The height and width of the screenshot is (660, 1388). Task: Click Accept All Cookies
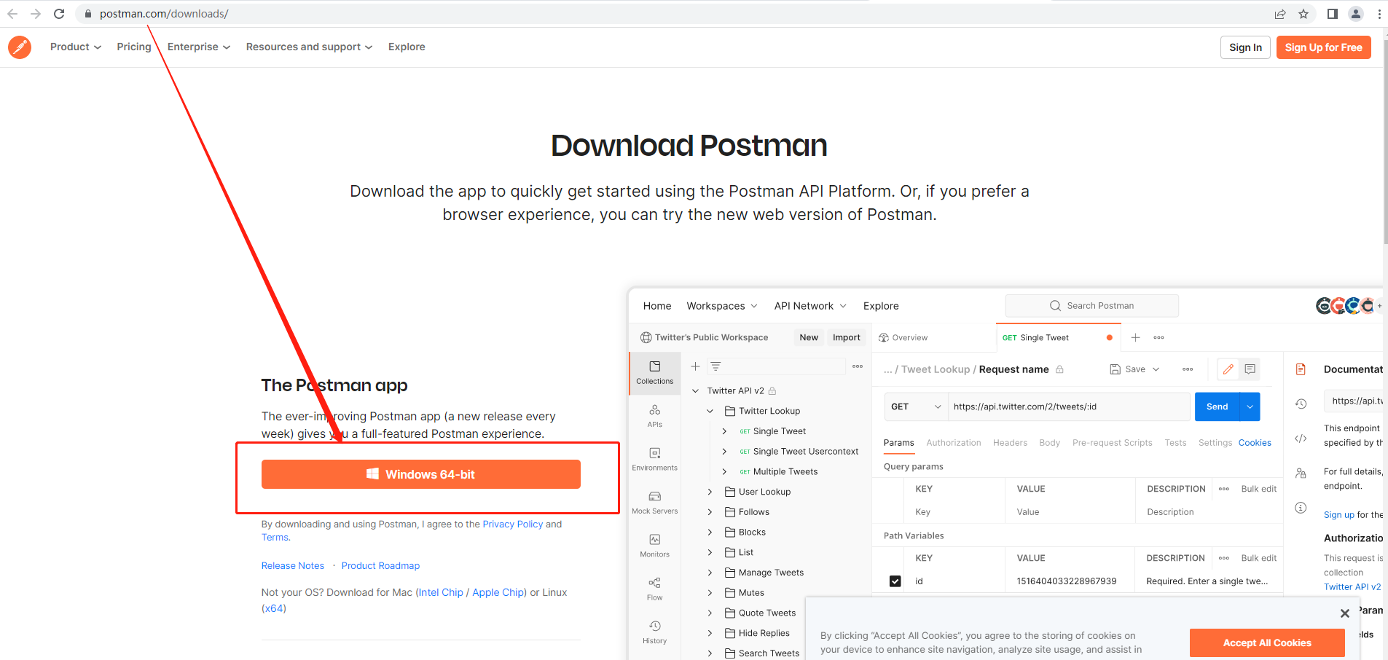coord(1267,643)
